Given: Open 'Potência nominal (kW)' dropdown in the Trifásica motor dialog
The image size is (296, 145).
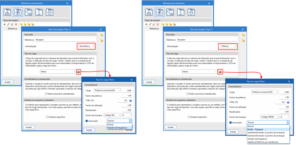Looking at the screenshot, I should point(265,92).
